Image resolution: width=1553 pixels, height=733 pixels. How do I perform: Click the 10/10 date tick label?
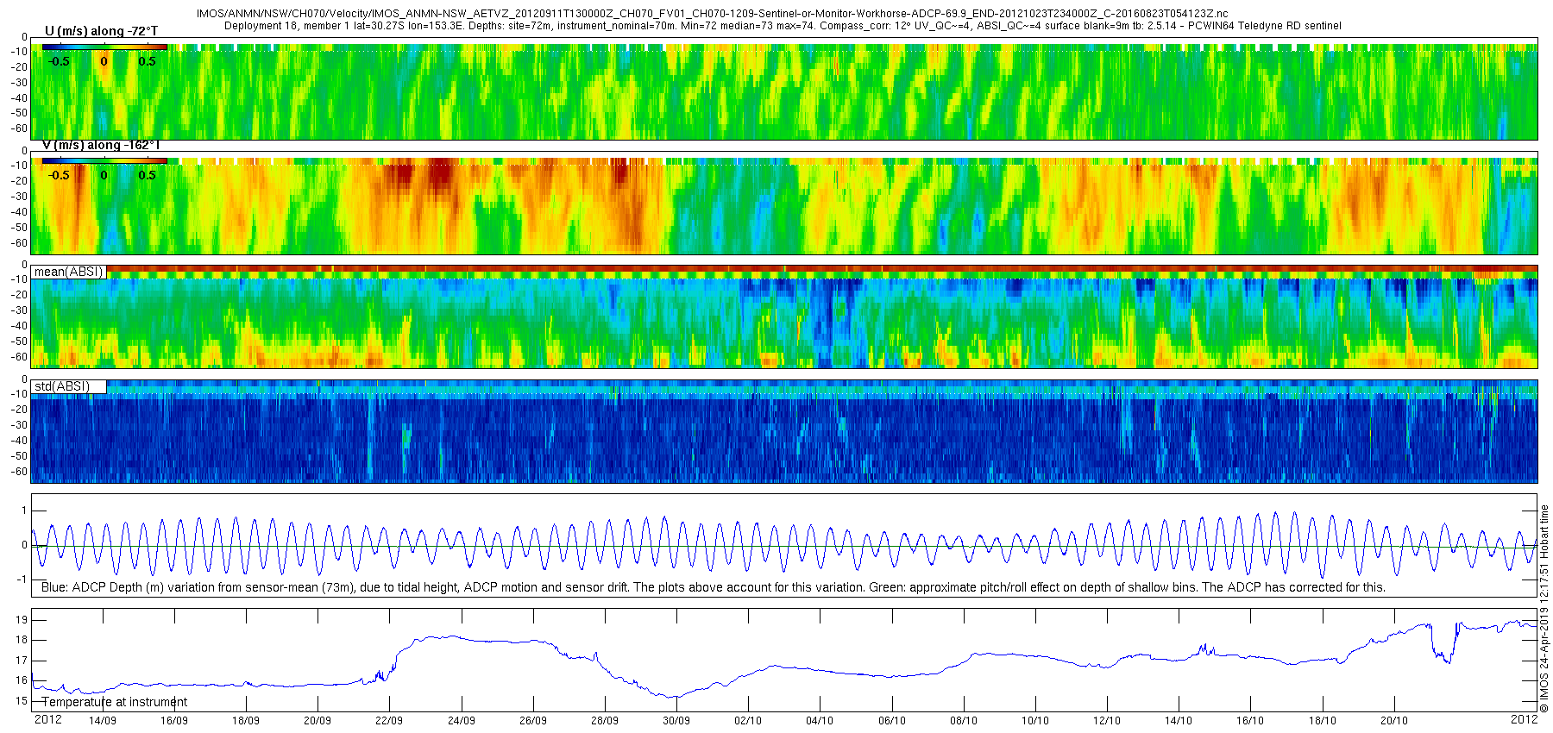click(1035, 721)
